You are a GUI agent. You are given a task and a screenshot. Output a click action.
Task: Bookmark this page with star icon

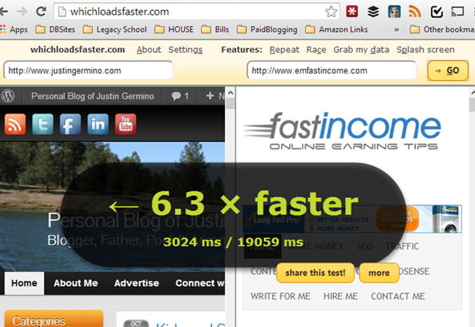click(331, 12)
